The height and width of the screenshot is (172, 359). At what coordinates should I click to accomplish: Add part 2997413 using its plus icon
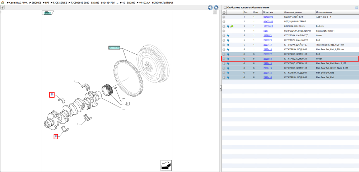(224, 64)
